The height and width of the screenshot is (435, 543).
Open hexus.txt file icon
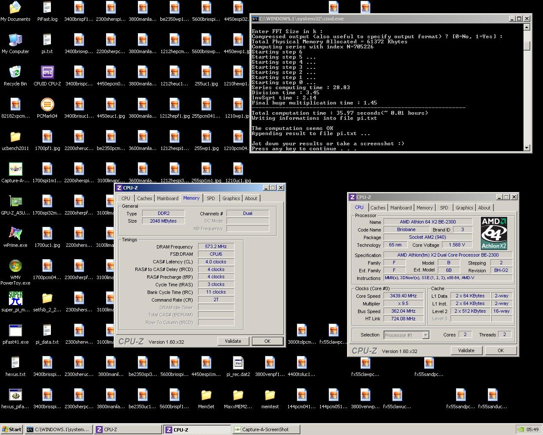pyautogui.click(x=15, y=367)
